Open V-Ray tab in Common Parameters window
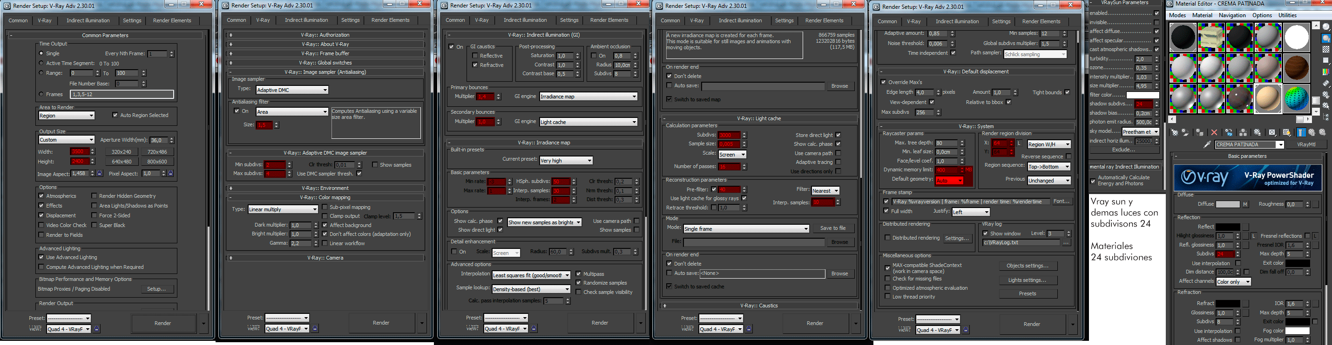 coord(45,20)
